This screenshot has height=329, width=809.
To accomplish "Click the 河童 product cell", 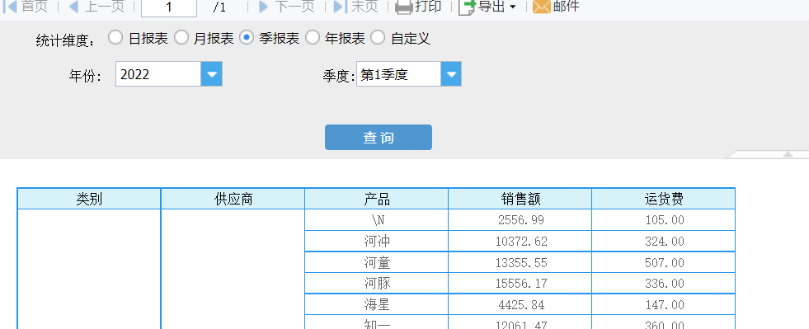I will coord(377,262).
